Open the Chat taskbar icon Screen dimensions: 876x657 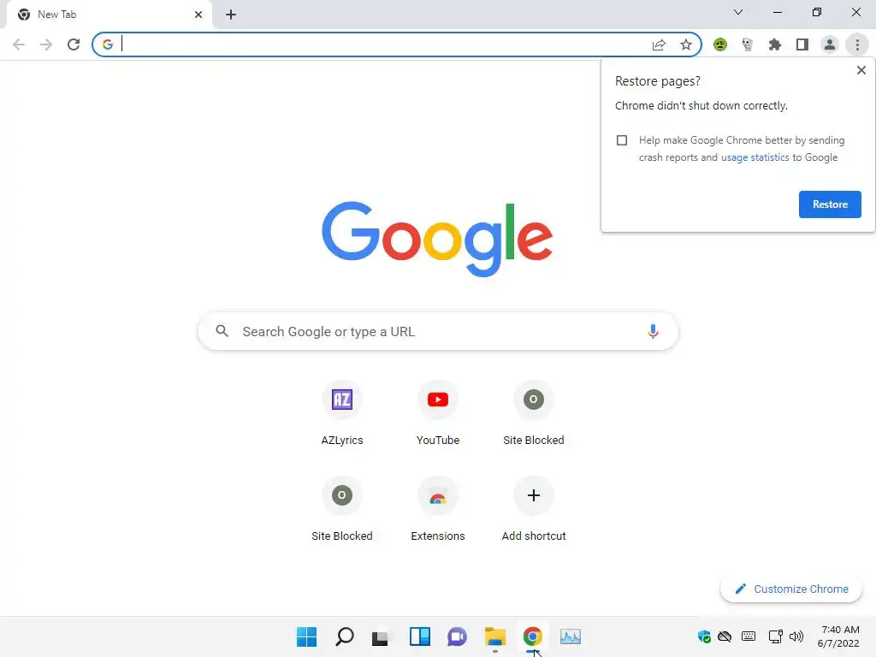click(x=457, y=636)
